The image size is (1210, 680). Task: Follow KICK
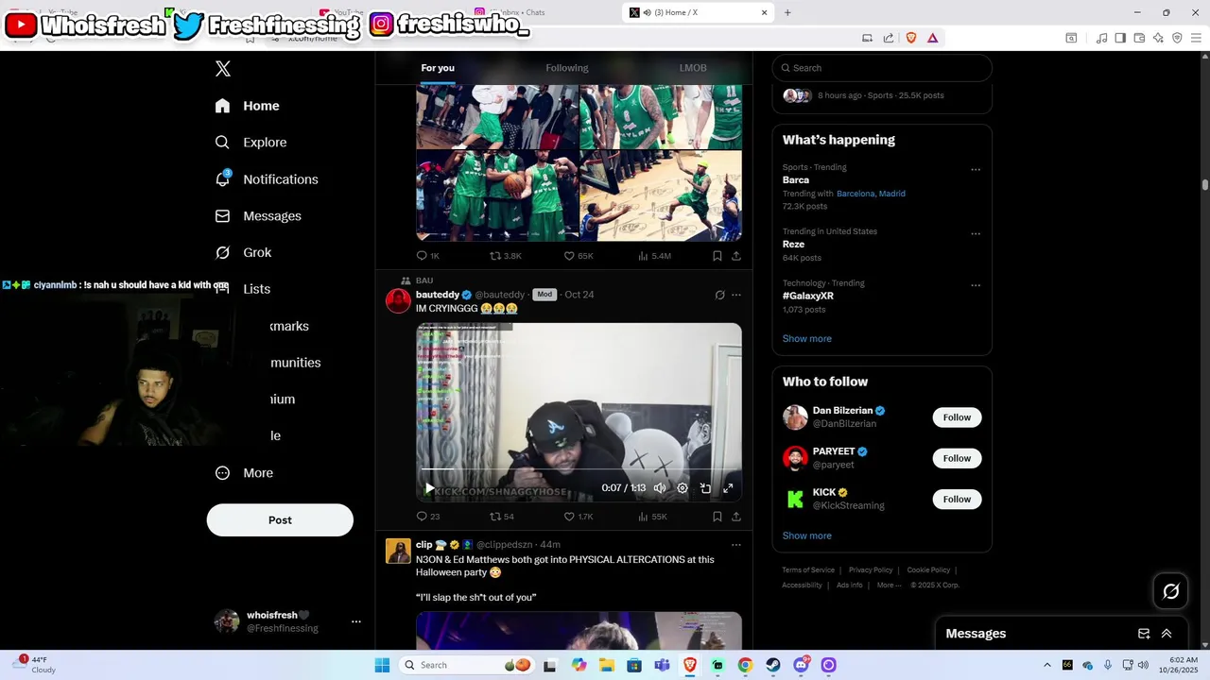[957, 499]
